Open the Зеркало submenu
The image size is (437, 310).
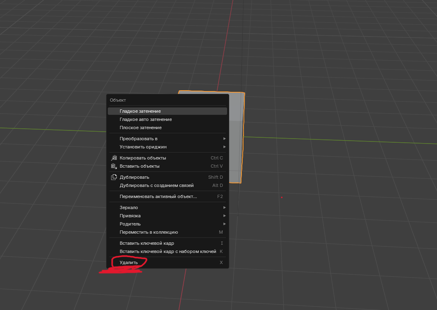tap(167, 207)
